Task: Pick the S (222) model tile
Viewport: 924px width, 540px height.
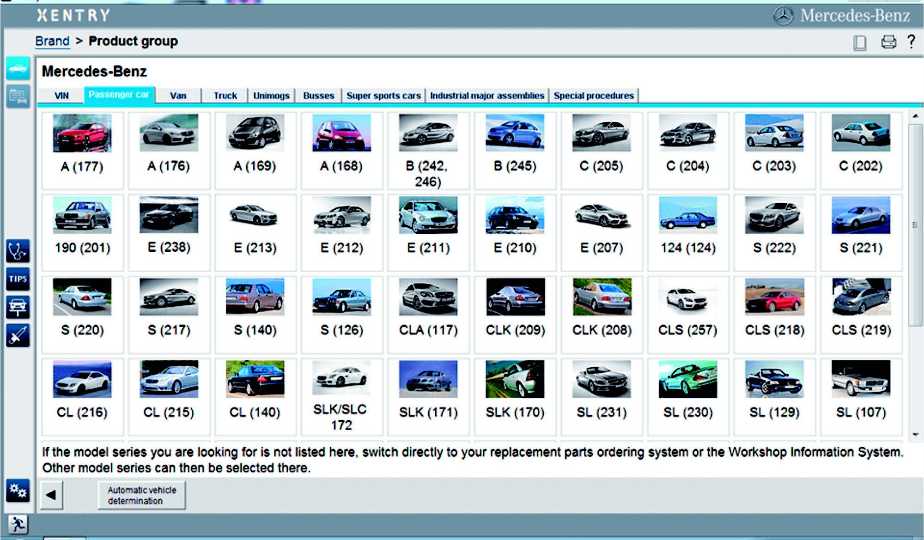Action: pyautogui.click(x=774, y=233)
